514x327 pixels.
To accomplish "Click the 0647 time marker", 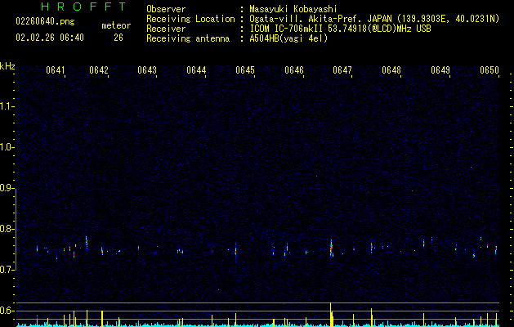I will 342,70.
